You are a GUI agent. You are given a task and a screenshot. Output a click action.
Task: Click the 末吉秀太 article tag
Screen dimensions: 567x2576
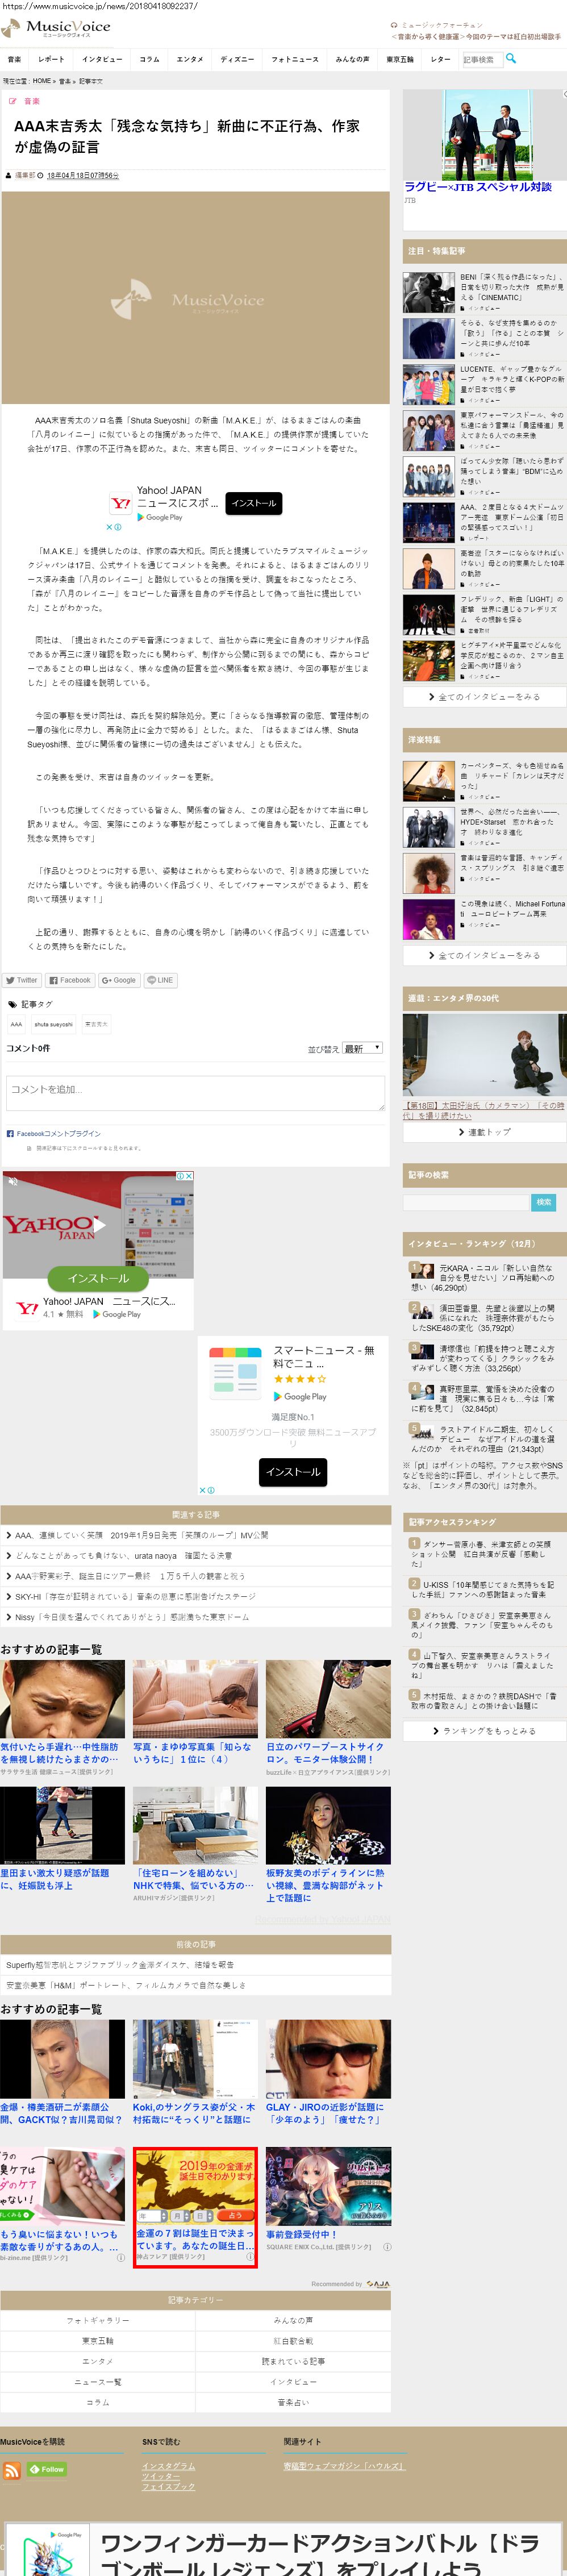(x=96, y=1024)
